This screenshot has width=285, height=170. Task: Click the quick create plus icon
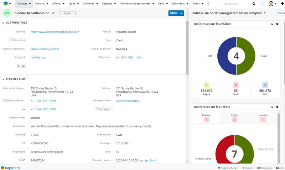[282, 4]
